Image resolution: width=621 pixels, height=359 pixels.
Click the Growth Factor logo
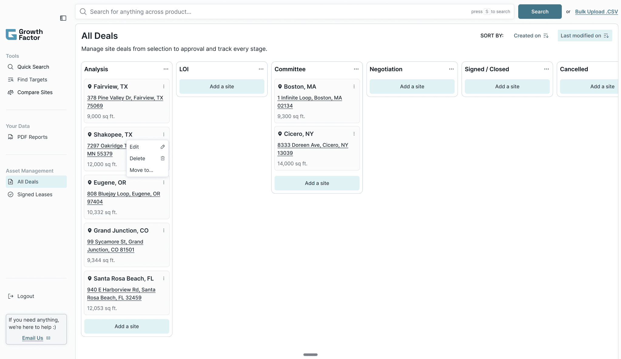(x=24, y=35)
